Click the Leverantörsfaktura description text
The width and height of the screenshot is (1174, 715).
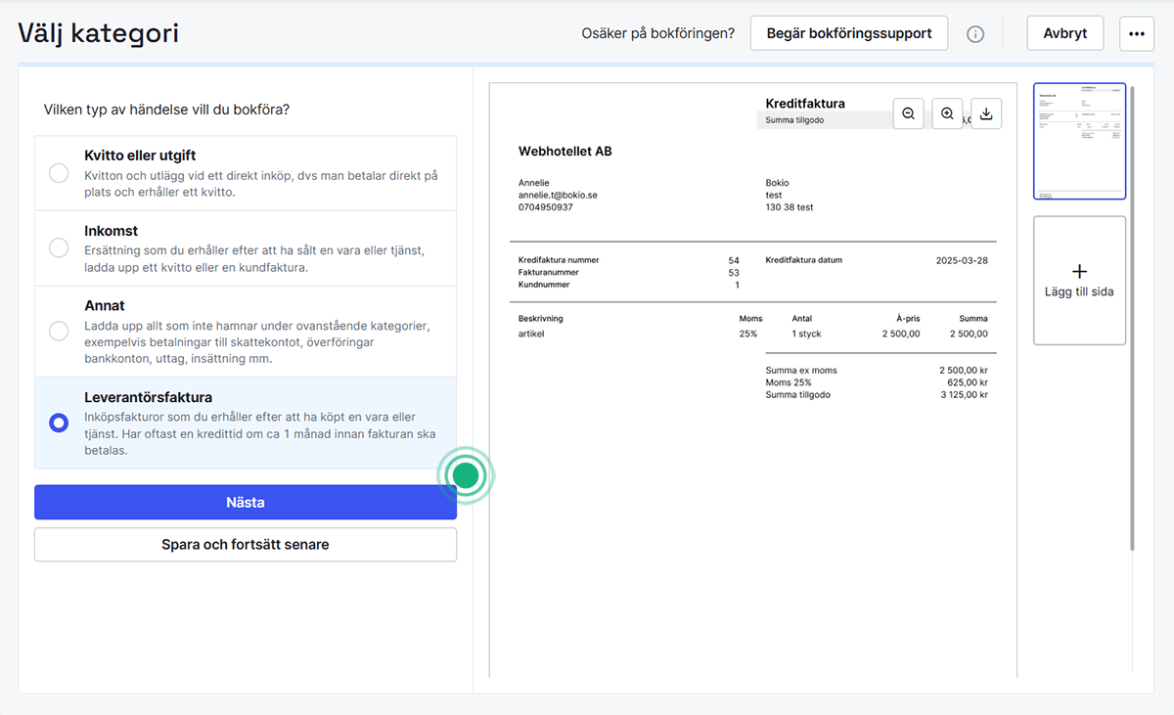click(259, 433)
